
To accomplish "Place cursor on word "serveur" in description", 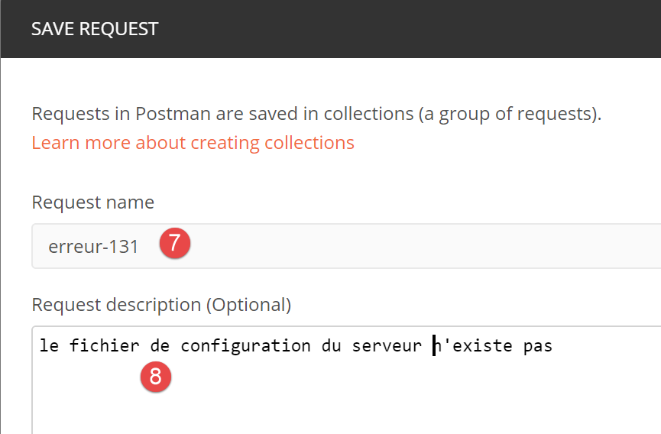I will click(387, 346).
